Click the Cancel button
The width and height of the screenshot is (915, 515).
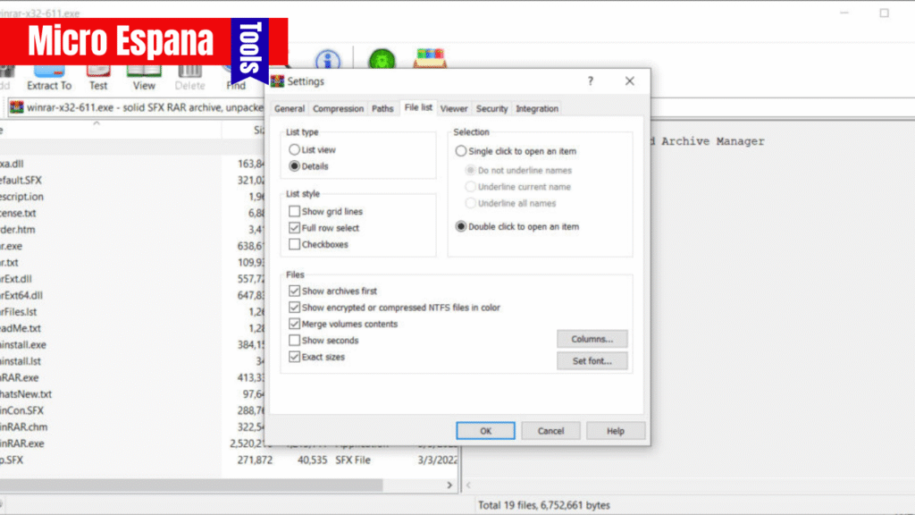pos(550,431)
